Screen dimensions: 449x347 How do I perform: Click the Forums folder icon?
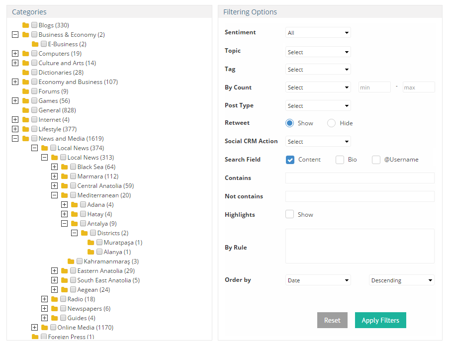[26, 91]
